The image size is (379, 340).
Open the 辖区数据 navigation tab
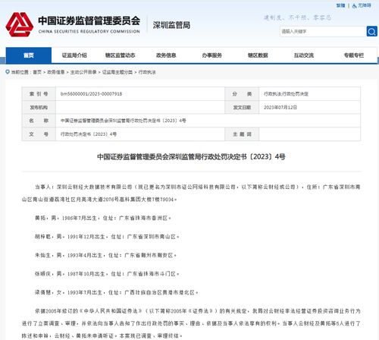(x=258, y=55)
